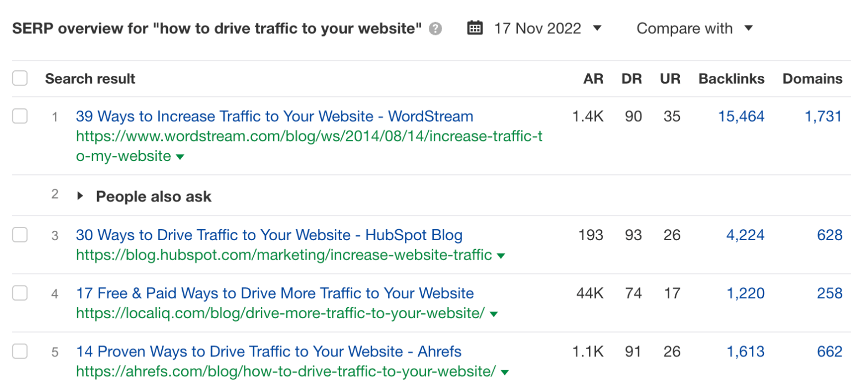The image size is (851, 388).
Task: Open the Compare with dropdown
Action: [695, 28]
